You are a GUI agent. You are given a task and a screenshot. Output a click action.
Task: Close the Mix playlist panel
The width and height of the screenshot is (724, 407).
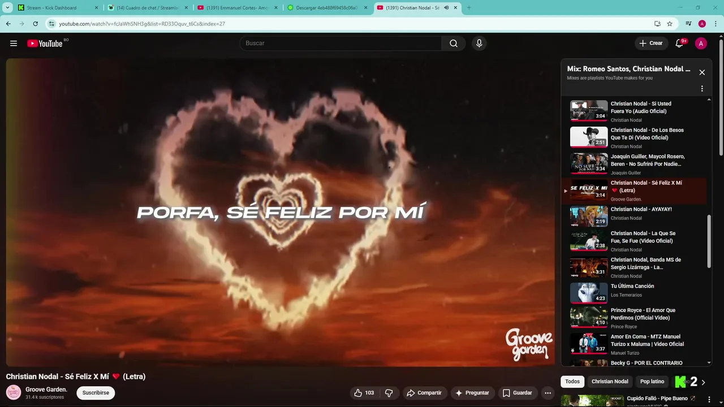(x=702, y=72)
